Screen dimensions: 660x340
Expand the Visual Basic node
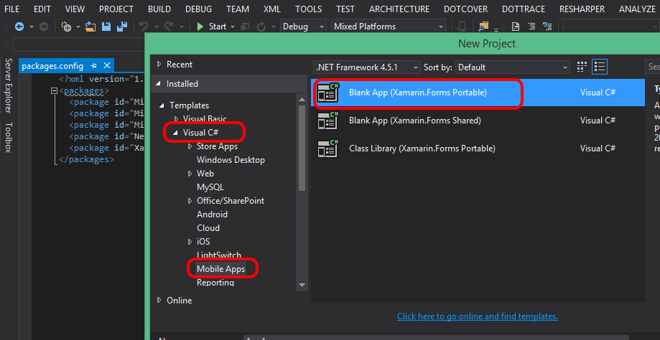176,119
